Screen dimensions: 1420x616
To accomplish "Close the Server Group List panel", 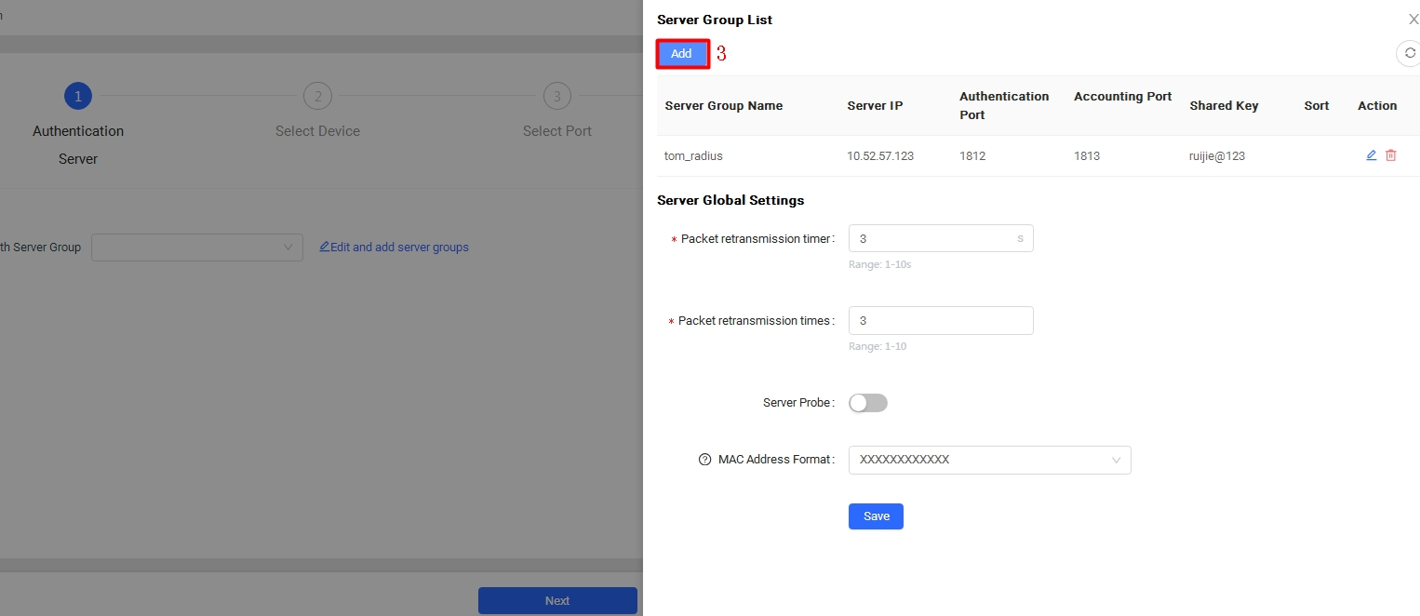I will coord(1413,20).
